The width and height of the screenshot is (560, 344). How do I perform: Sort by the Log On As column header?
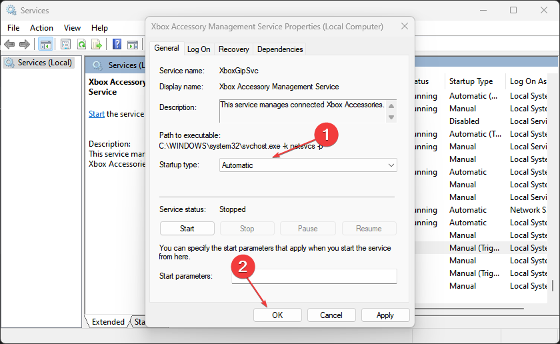tap(528, 81)
